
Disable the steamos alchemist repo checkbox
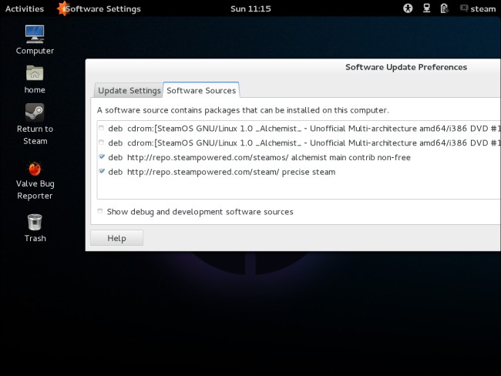pos(102,157)
